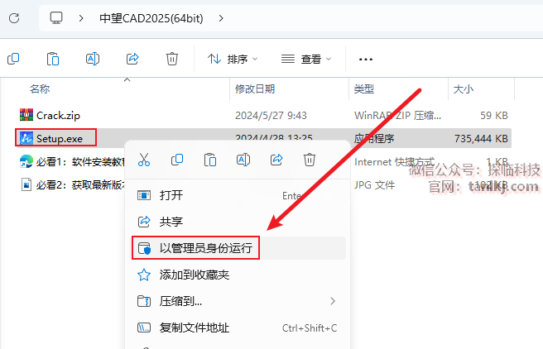Expand the 压缩到 submenu arrow

point(333,301)
